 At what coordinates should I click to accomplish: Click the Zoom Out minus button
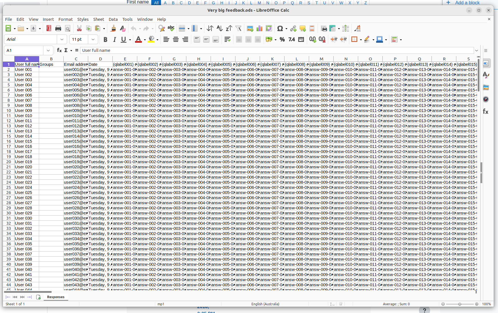tap(443, 304)
